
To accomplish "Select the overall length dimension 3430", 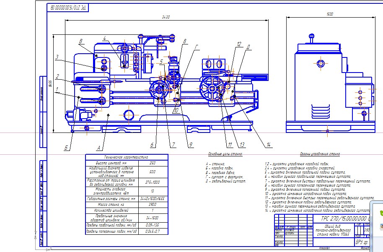I will 166,17.
